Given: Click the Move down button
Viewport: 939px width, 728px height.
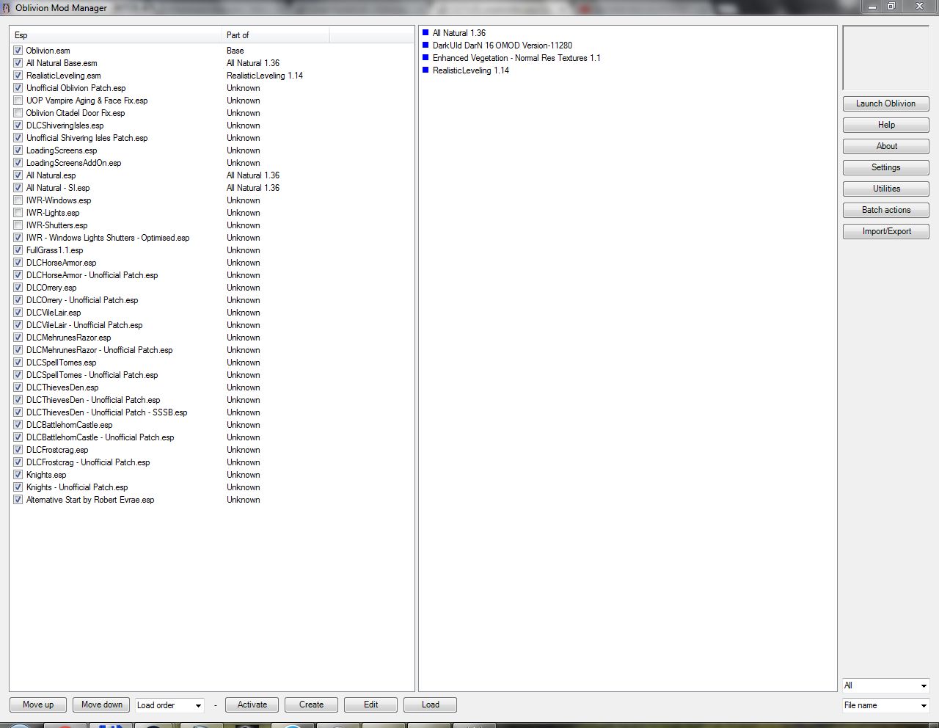Looking at the screenshot, I should coord(101,705).
